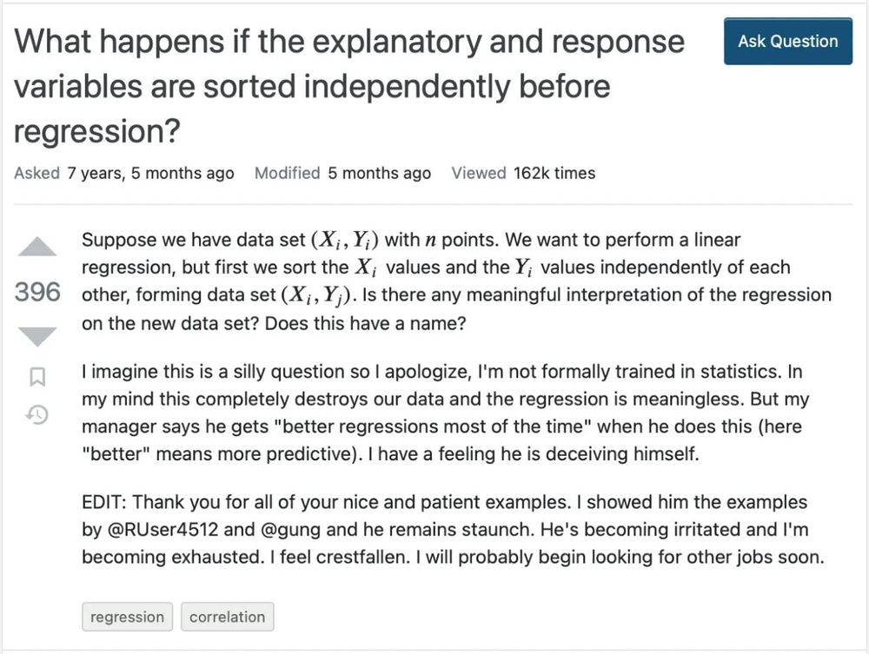Image resolution: width=869 pixels, height=654 pixels.
Task: Click the (Xi, Yi) math expression
Action: [345, 240]
